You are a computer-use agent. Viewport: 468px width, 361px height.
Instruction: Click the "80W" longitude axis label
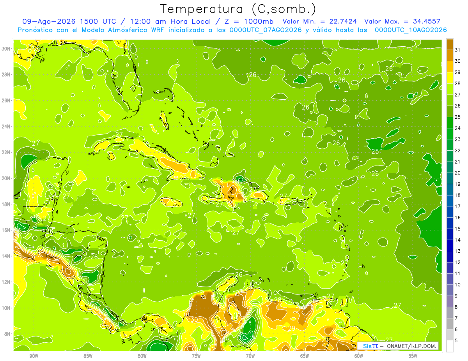coord(142,356)
